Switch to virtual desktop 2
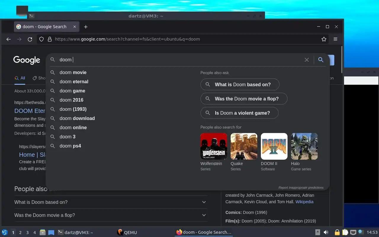379x237 pixels. [x=20, y=233]
